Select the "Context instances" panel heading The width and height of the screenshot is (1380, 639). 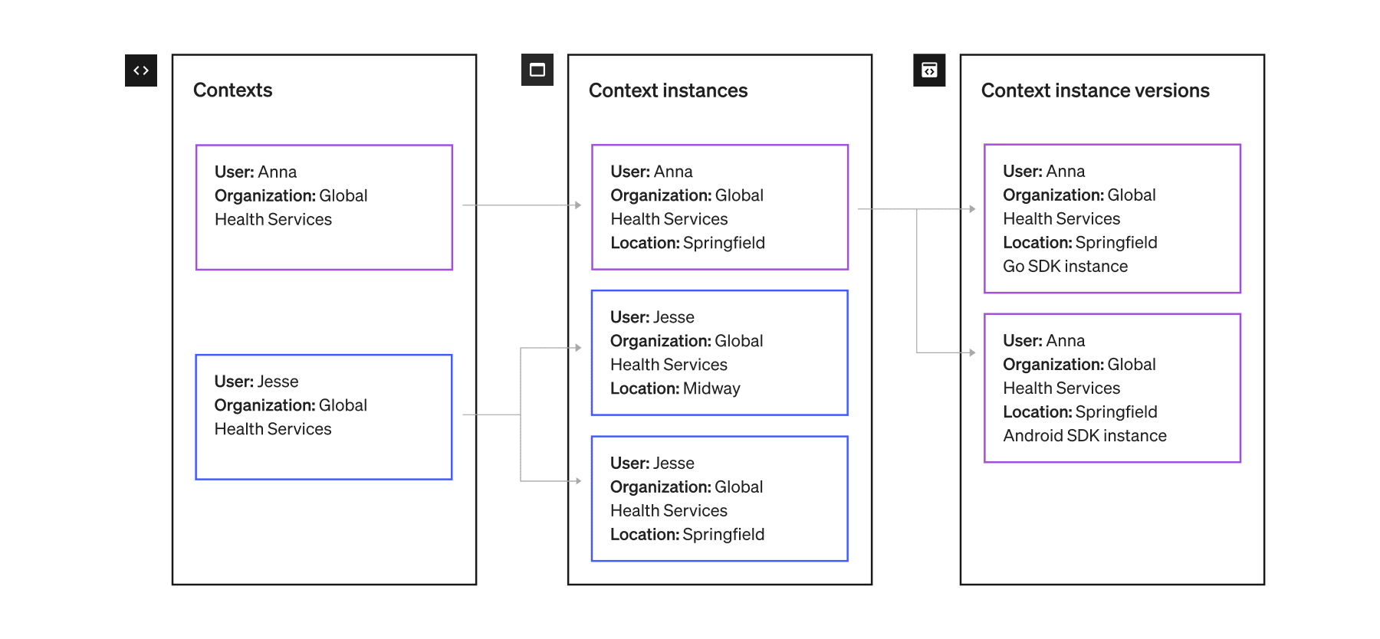point(668,90)
